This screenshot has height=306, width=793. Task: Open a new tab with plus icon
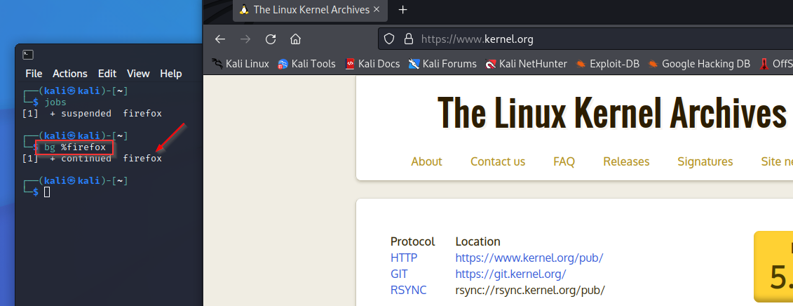point(402,10)
